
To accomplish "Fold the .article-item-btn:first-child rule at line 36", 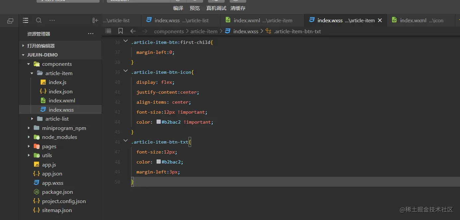I will [x=125, y=41].
